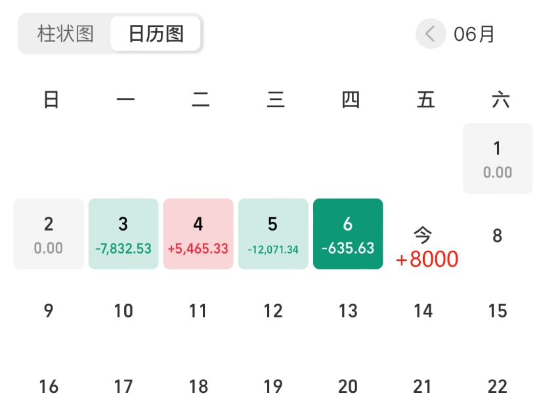Pick date 13 on the calendar
The width and height of the screenshot is (558, 408).
[348, 311]
